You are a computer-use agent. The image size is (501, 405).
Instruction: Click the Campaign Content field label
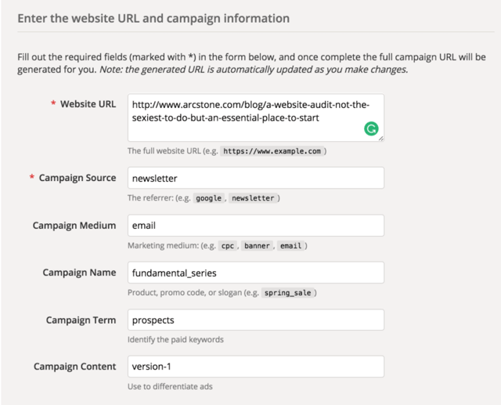pos(74,367)
